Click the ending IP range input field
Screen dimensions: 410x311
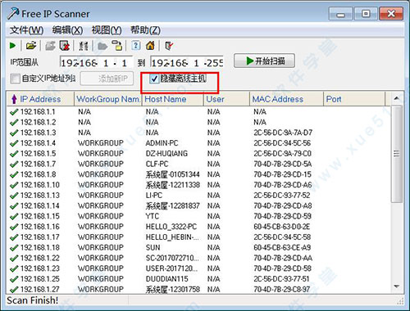[x=187, y=62]
